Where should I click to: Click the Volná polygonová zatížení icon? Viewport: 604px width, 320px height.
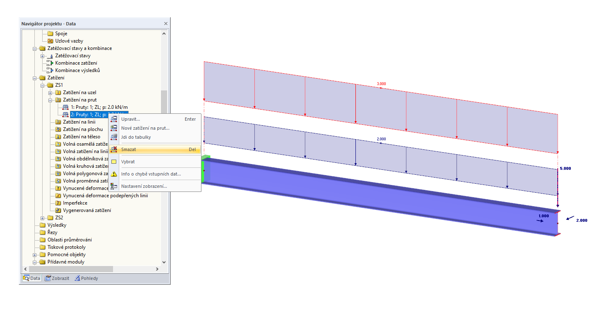coord(58,174)
